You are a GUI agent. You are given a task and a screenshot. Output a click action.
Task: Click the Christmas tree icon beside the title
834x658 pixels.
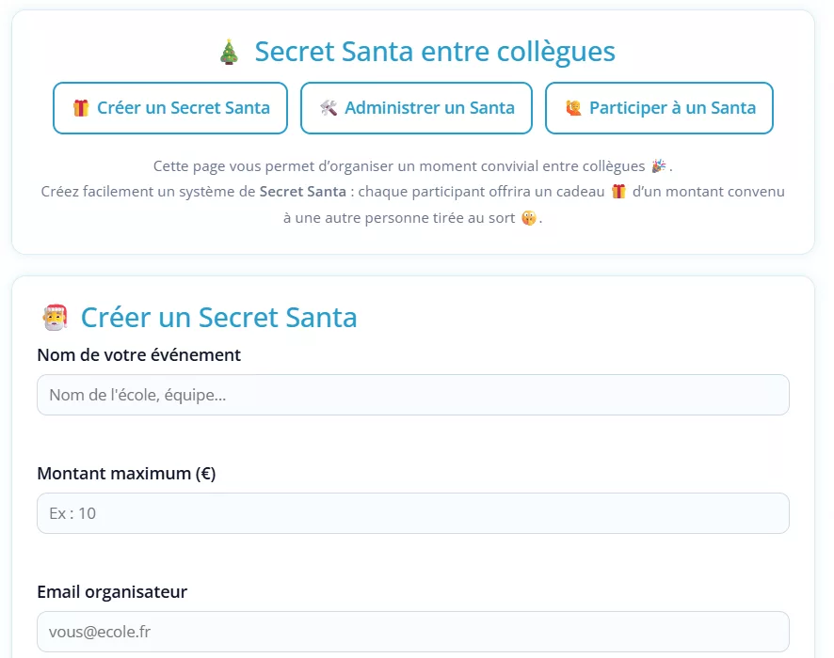(x=230, y=52)
